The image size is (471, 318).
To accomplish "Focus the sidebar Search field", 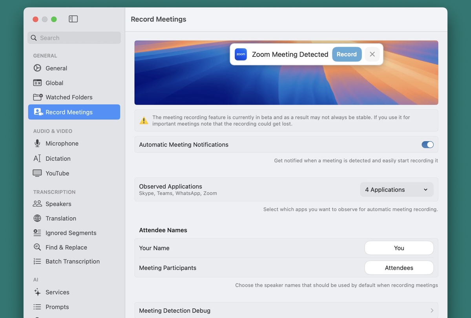I will coord(74,38).
